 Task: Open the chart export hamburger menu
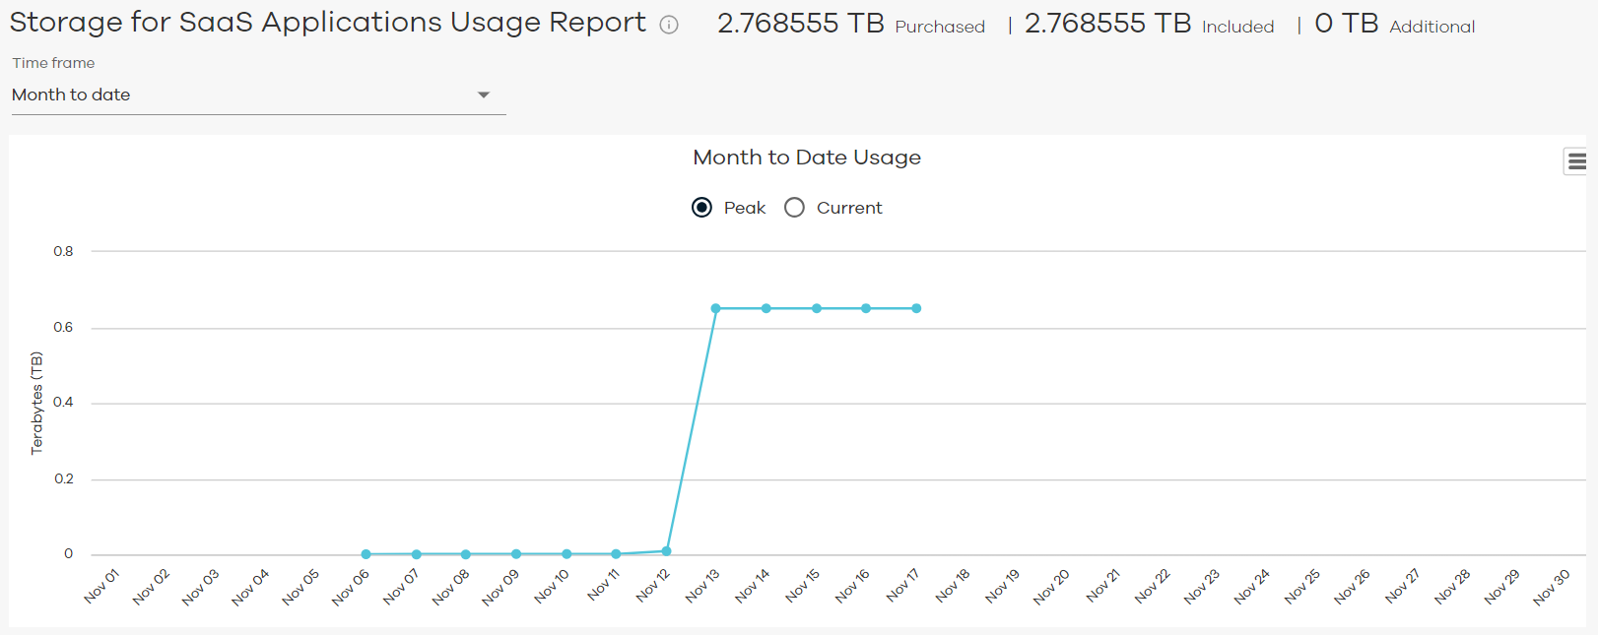pyautogui.click(x=1577, y=160)
